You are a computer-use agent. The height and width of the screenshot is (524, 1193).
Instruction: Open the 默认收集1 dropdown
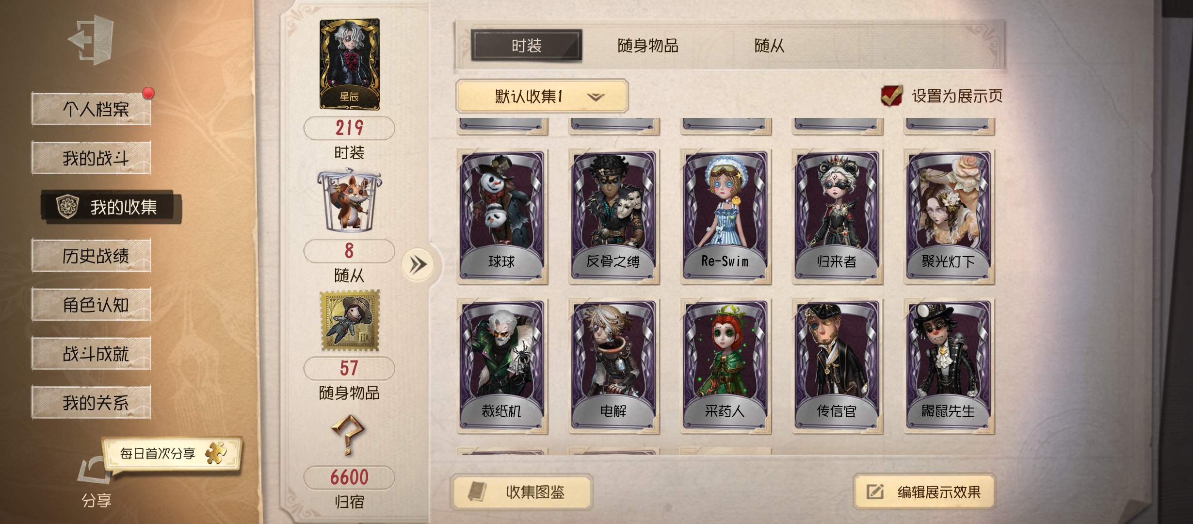(x=542, y=96)
